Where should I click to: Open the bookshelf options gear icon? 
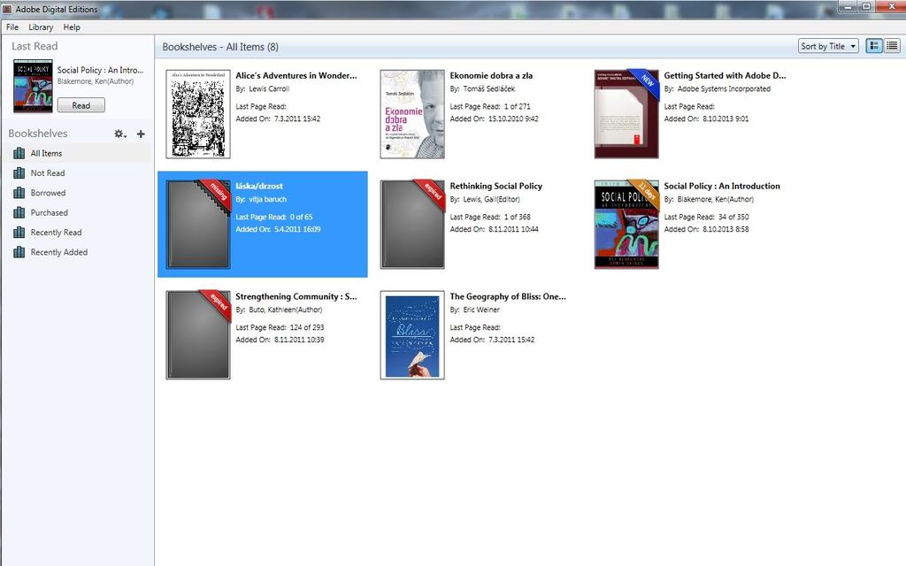pos(119,134)
